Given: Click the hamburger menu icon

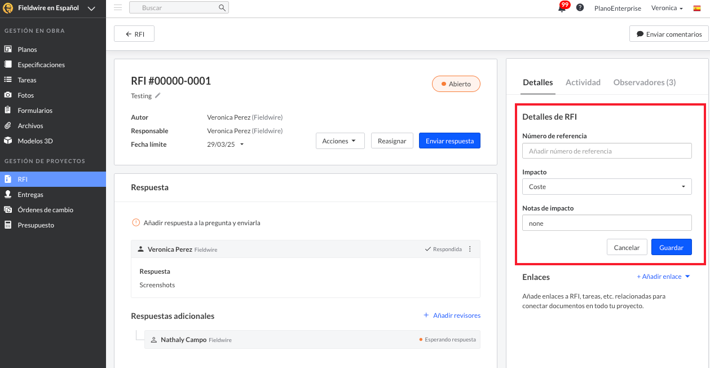Looking at the screenshot, I should click(x=118, y=8).
